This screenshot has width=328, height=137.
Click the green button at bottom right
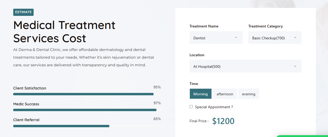click(302, 136)
